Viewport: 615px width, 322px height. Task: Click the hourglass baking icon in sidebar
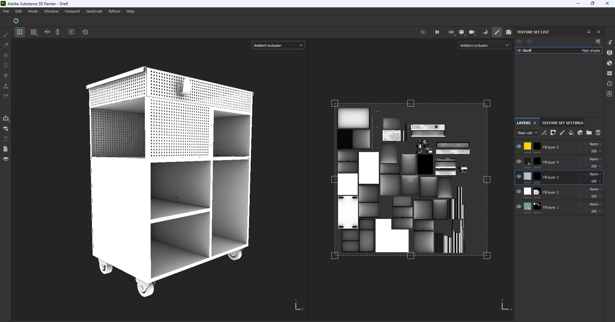pyautogui.click(x=6, y=139)
